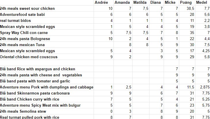Select the 'real turmat bidos' cell

coord(47,20)
